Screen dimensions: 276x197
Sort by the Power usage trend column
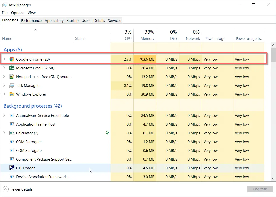(x=249, y=35)
